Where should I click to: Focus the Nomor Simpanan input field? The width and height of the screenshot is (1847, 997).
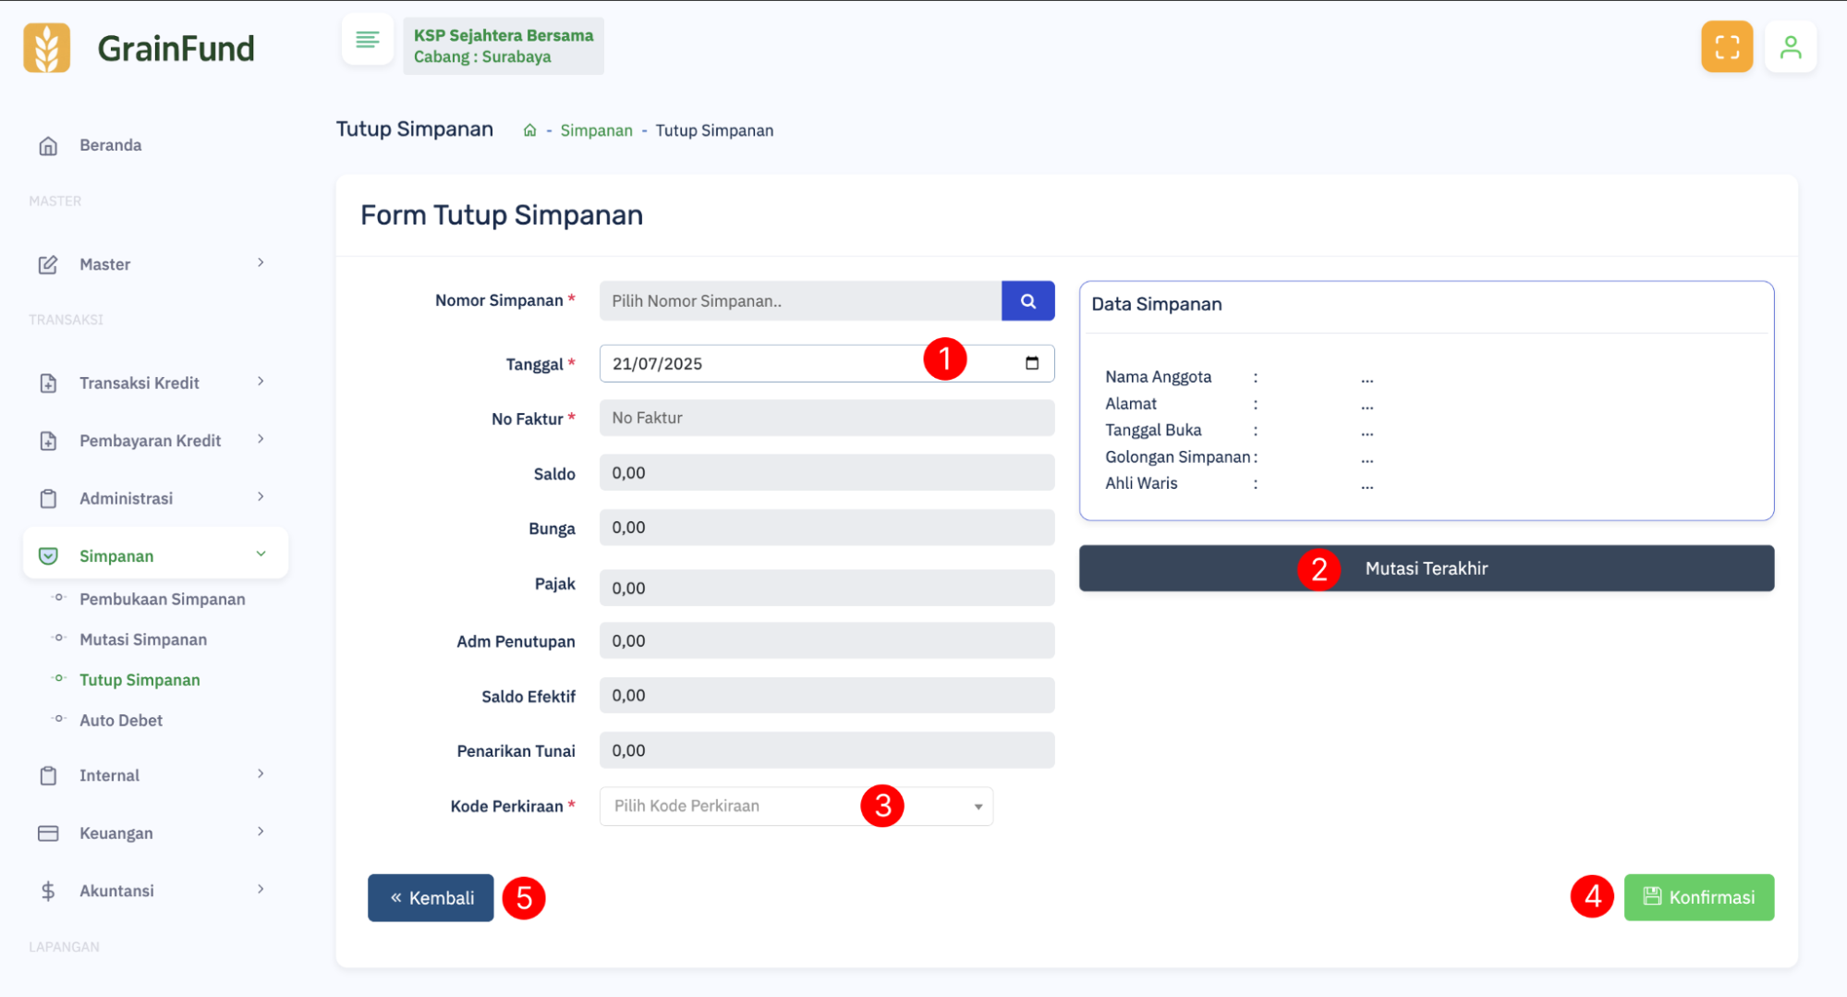[800, 301]
